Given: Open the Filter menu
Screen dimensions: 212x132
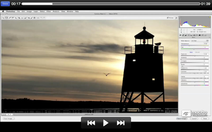Looking at the screenshot, I should click(49, 12).
